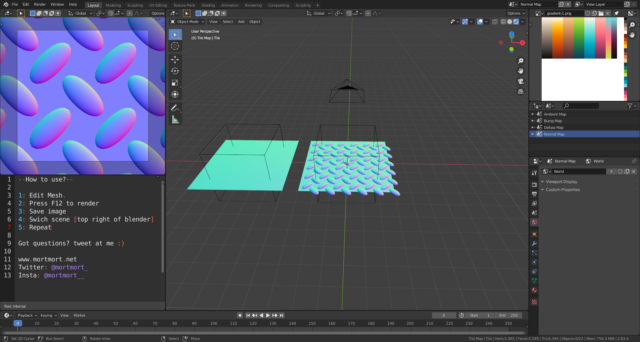640x342 pixels.
Task: Enable wireframe shading mode
Action: click(x=503, y=21)
